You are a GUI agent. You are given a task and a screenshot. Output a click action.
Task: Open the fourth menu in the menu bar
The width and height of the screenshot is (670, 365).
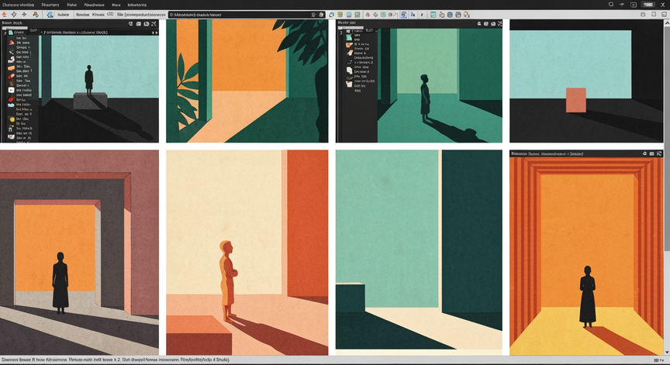pyautogui.click(x=94, y=5)
